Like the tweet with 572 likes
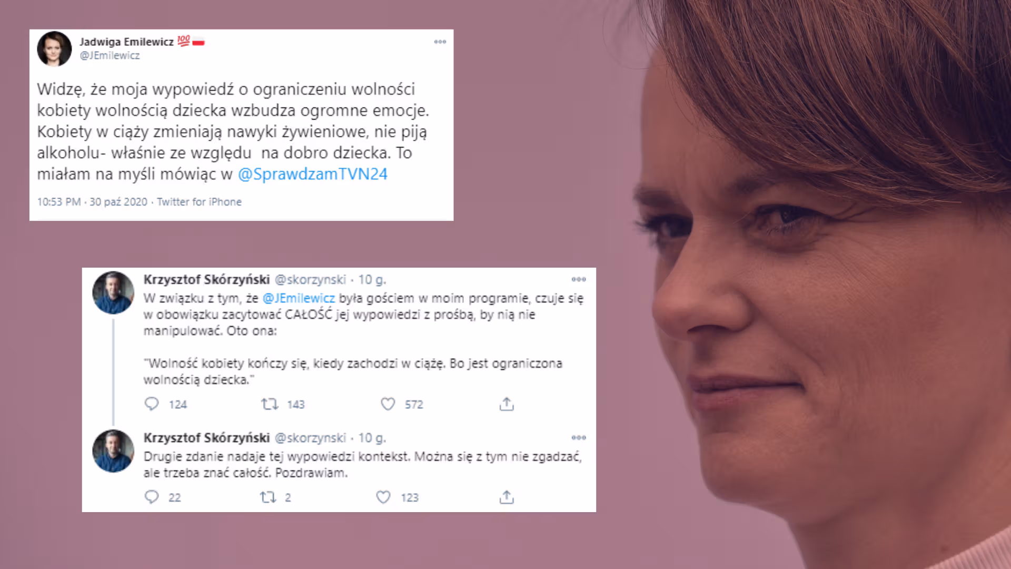 click(388, 404)
